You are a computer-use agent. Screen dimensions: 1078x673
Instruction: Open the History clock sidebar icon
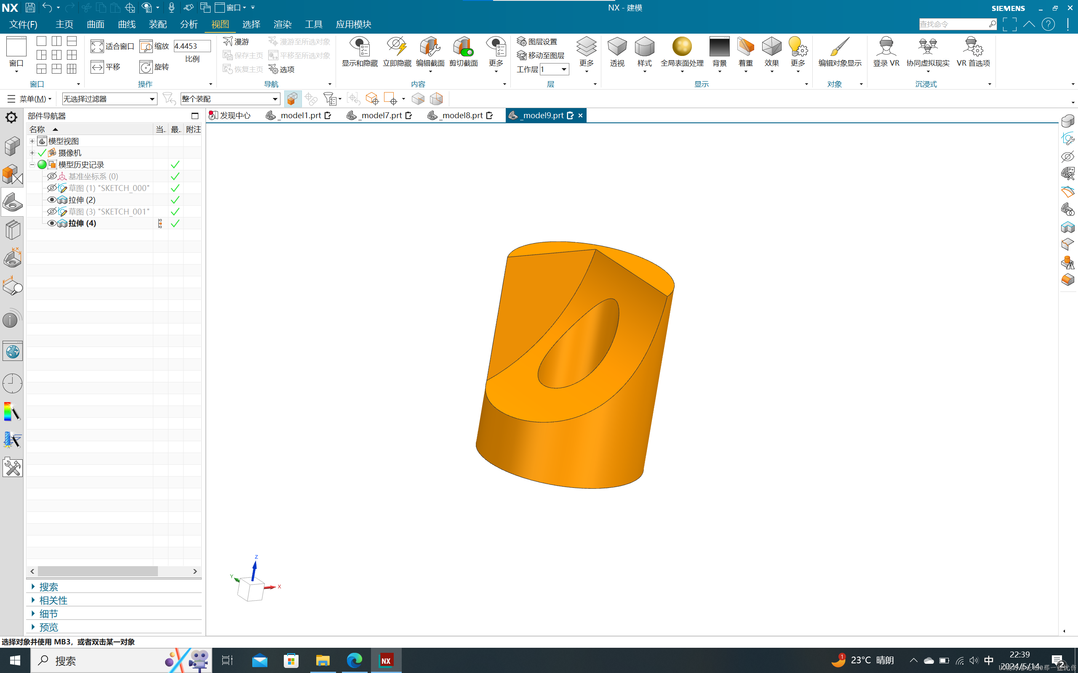coord(12,383)
